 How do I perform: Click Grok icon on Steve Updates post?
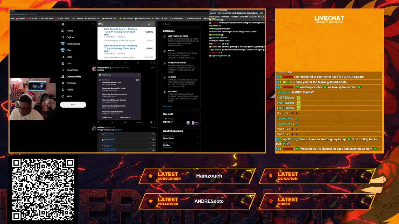tap(151, 68)
